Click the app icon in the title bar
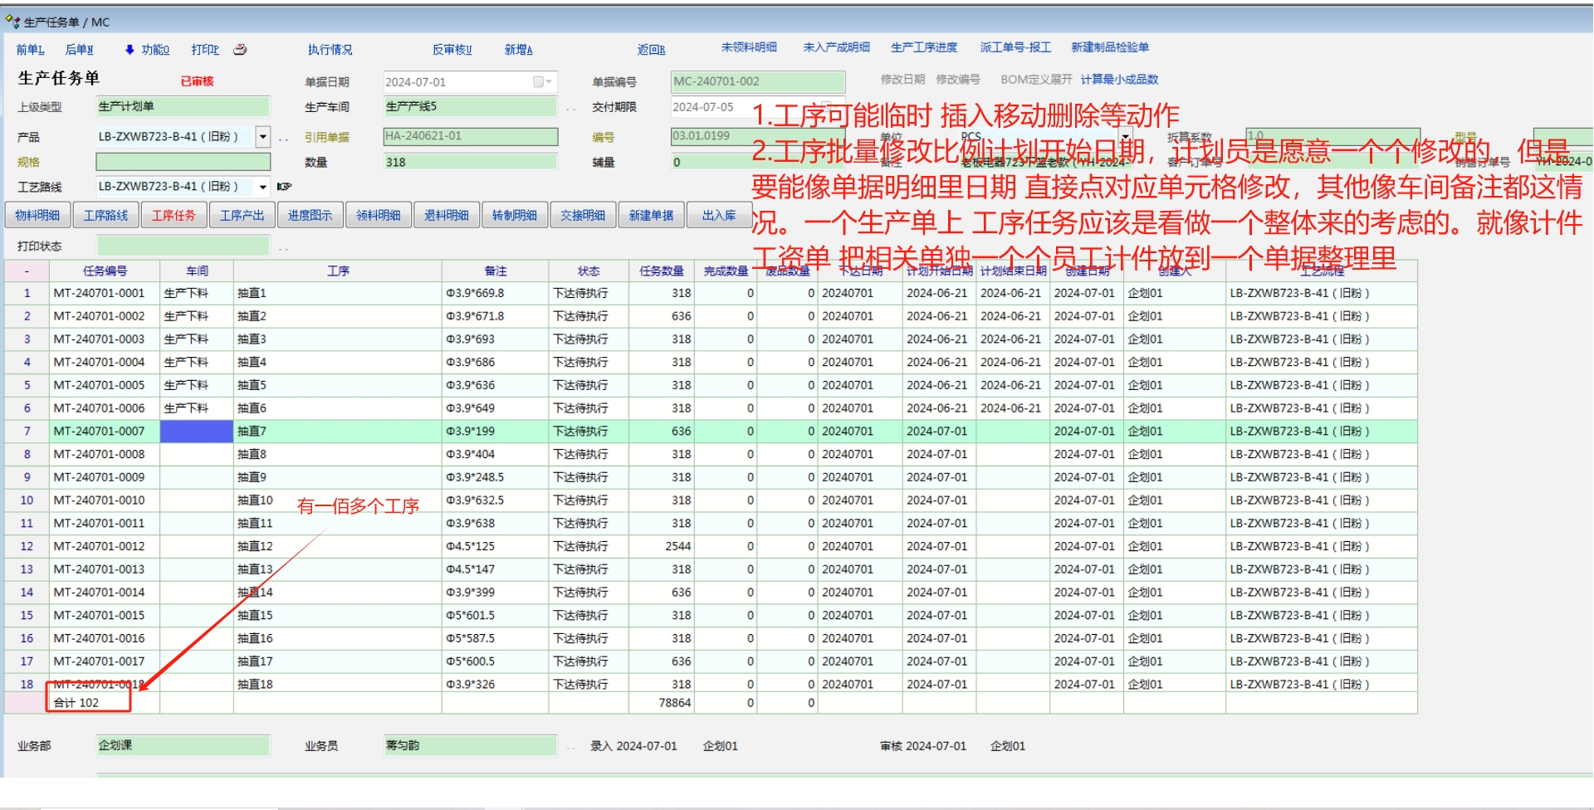Viewport: 1594px width, 810px height. coord(12,22)
